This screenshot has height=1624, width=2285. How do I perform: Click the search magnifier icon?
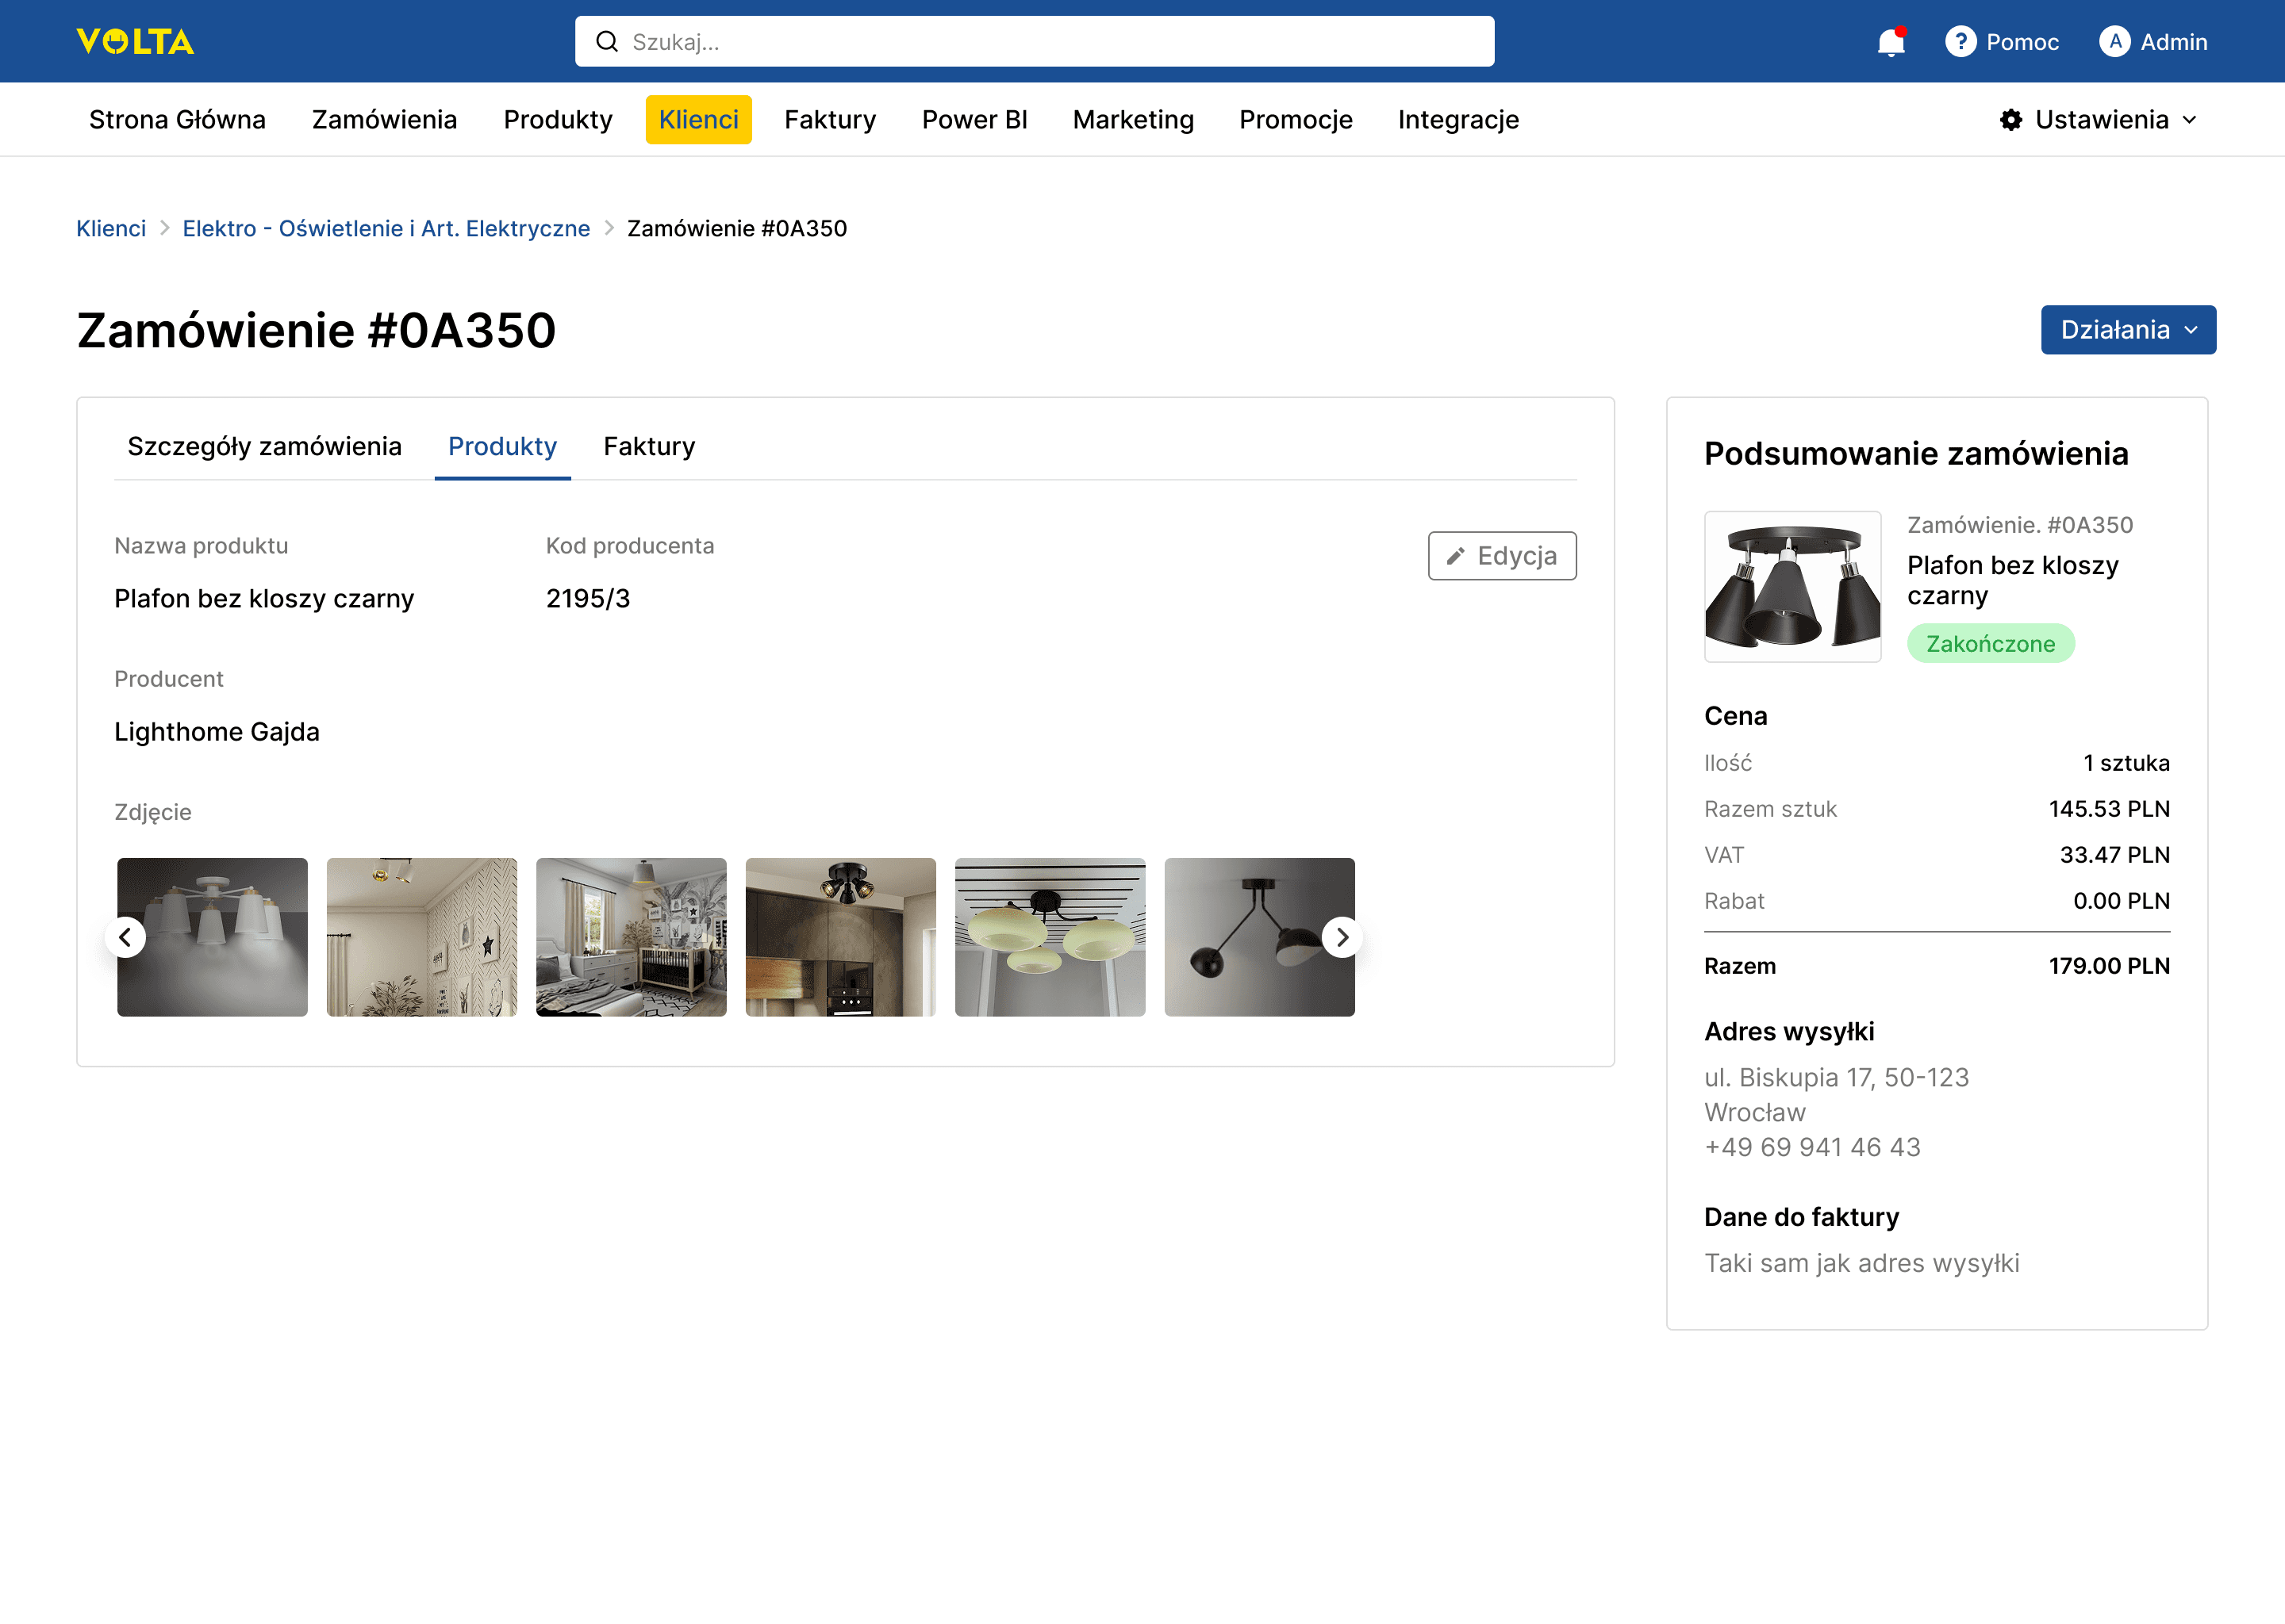(x=606, y=42)
